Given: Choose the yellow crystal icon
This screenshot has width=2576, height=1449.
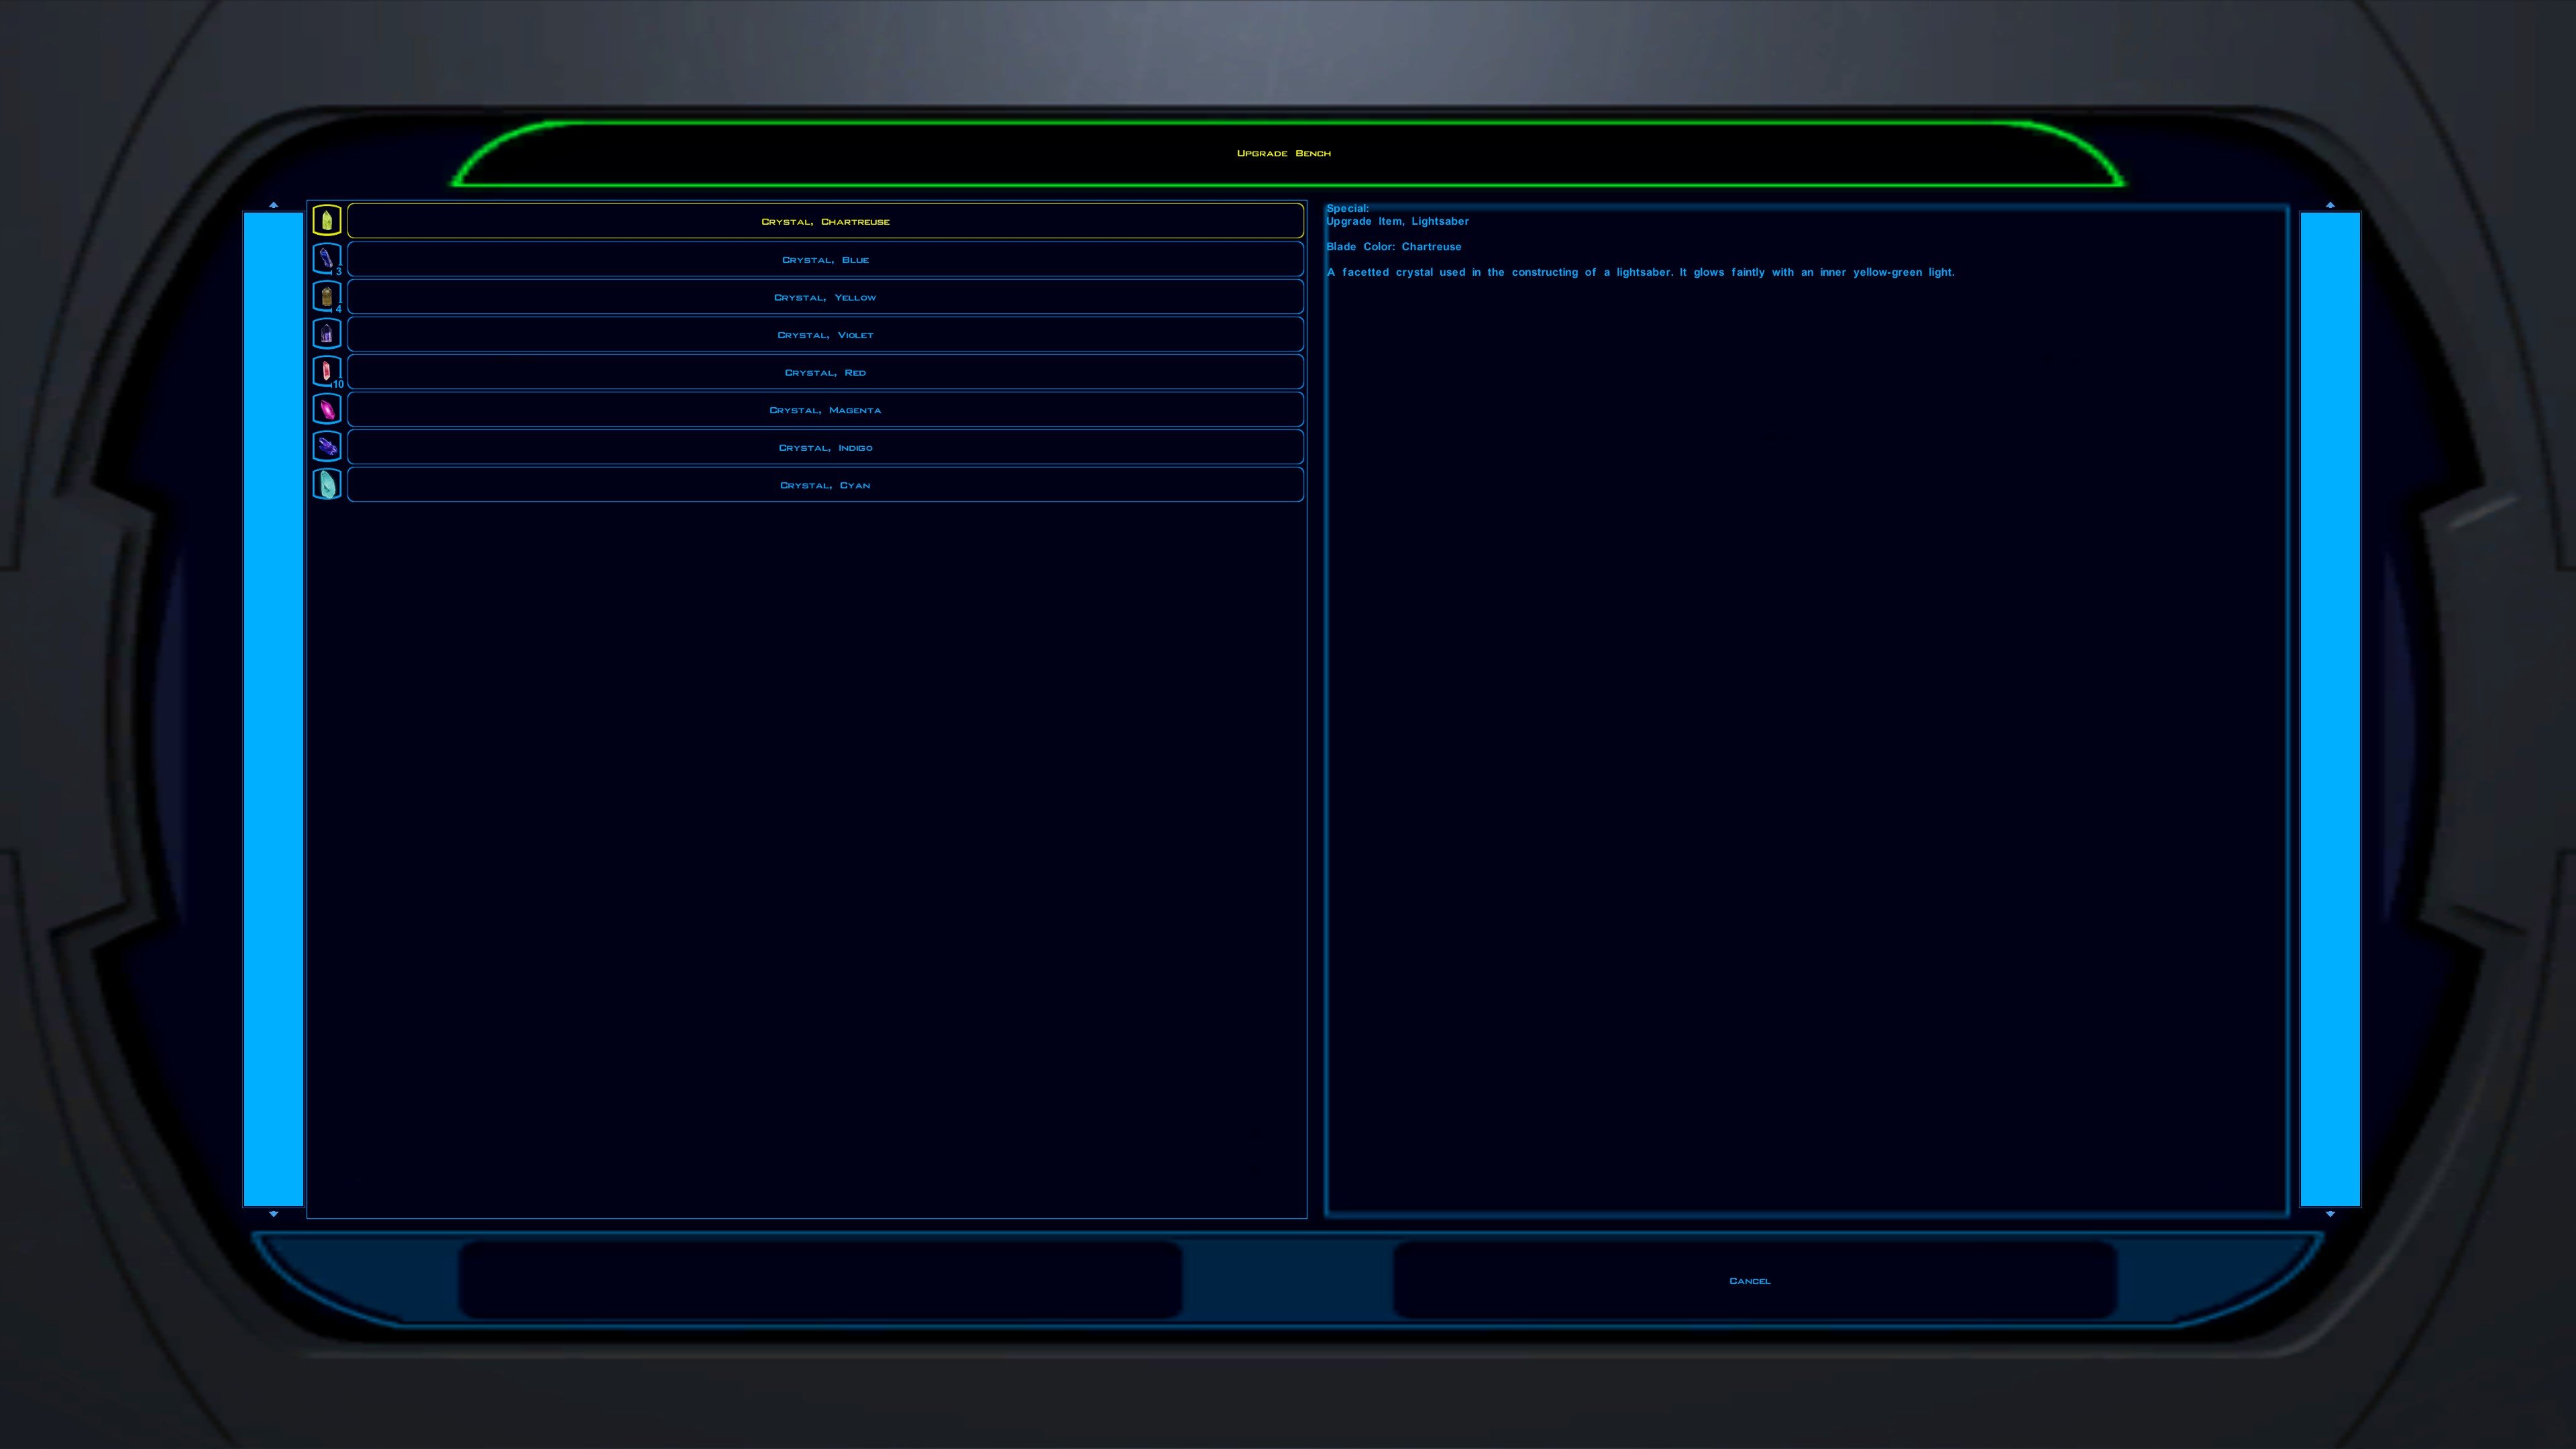Looking at the screenshot, I should [x=327, y=297].
